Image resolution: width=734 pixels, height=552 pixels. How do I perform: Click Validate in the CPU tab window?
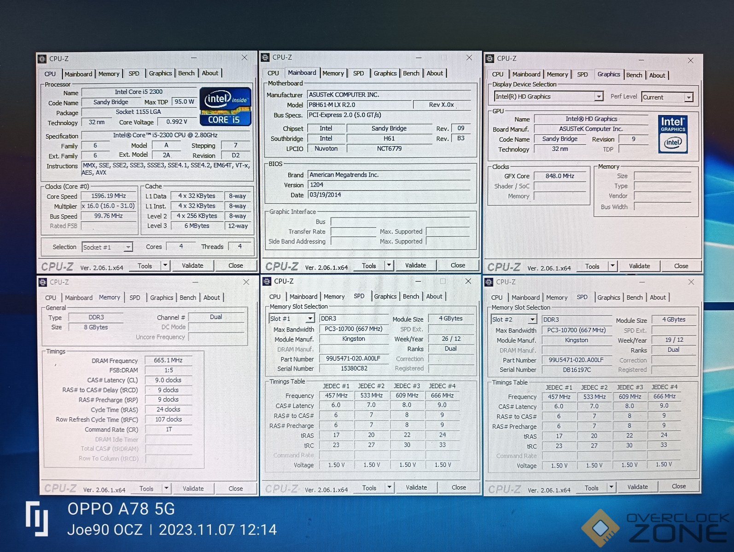192,265
